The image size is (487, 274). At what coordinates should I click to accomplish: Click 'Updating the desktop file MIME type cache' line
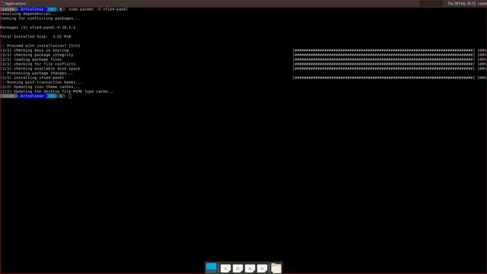57,91
